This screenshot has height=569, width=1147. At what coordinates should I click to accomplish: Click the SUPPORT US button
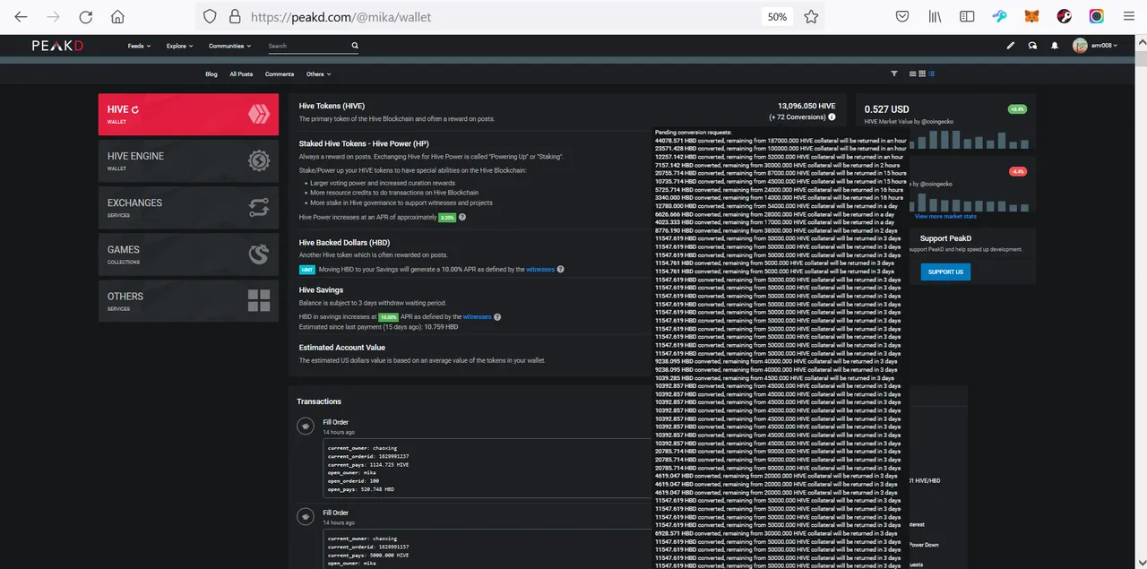click(x=945, y=272)
